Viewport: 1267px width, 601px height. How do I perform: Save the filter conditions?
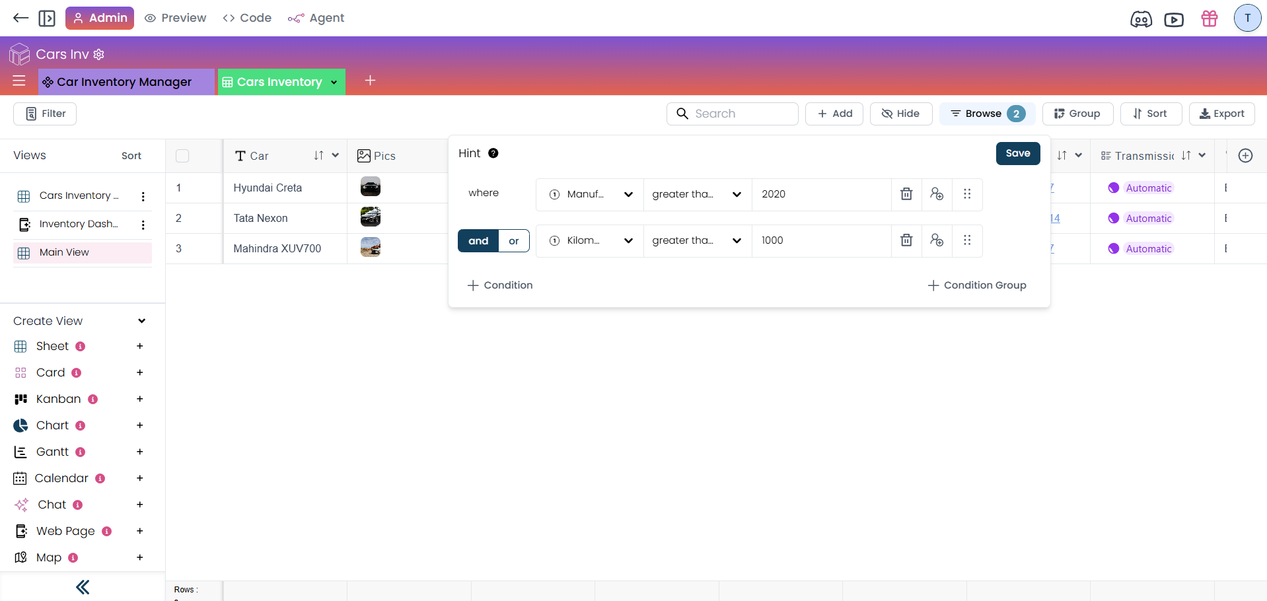(x=1017, y=153)
